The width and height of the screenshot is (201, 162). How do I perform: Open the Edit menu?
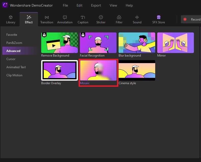(x=79, y=5)
